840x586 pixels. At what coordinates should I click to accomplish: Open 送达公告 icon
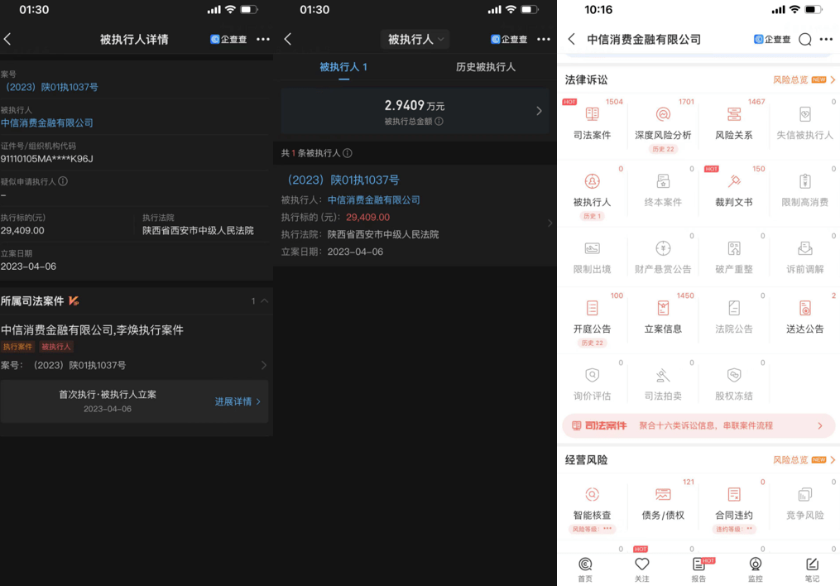[x=804, y=308]
